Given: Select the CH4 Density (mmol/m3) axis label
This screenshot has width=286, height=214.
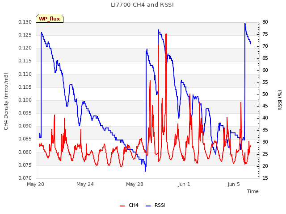Looking at the screenshot, I should (6, 101).
